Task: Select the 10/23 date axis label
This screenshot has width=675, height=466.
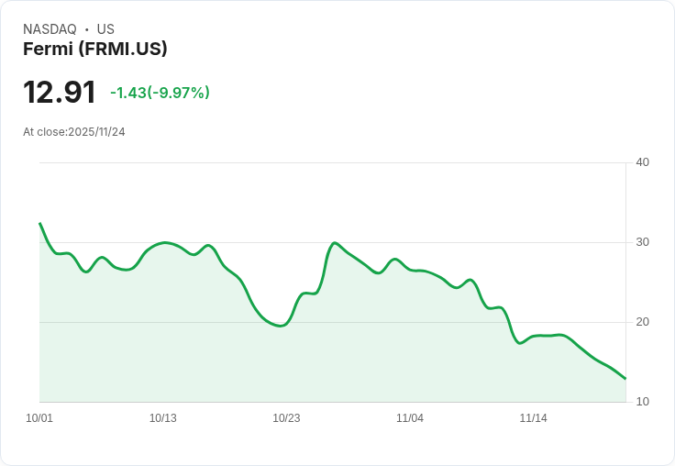Action: coord(286,418)
